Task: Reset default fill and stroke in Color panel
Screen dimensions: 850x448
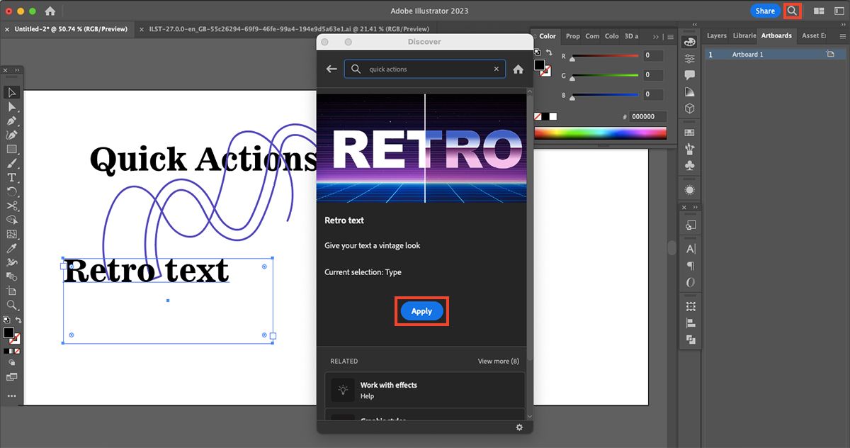Action: [536, 53]
